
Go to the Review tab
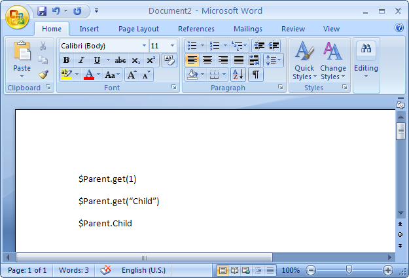coord(293,29)
